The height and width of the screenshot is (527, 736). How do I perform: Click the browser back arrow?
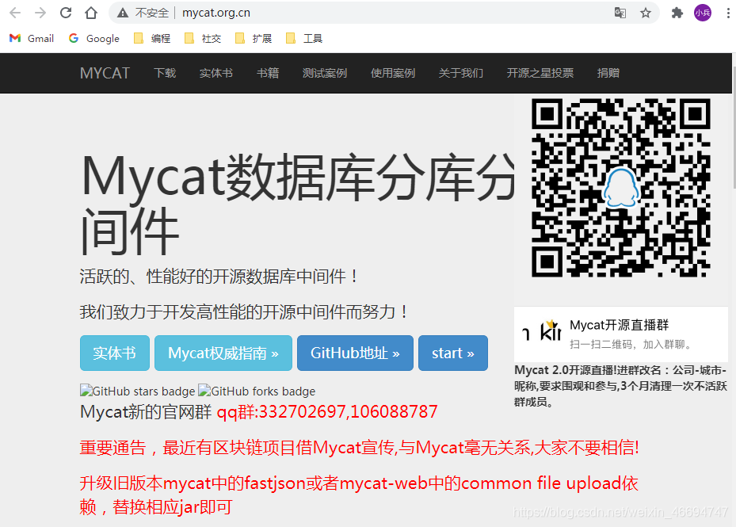16,13
